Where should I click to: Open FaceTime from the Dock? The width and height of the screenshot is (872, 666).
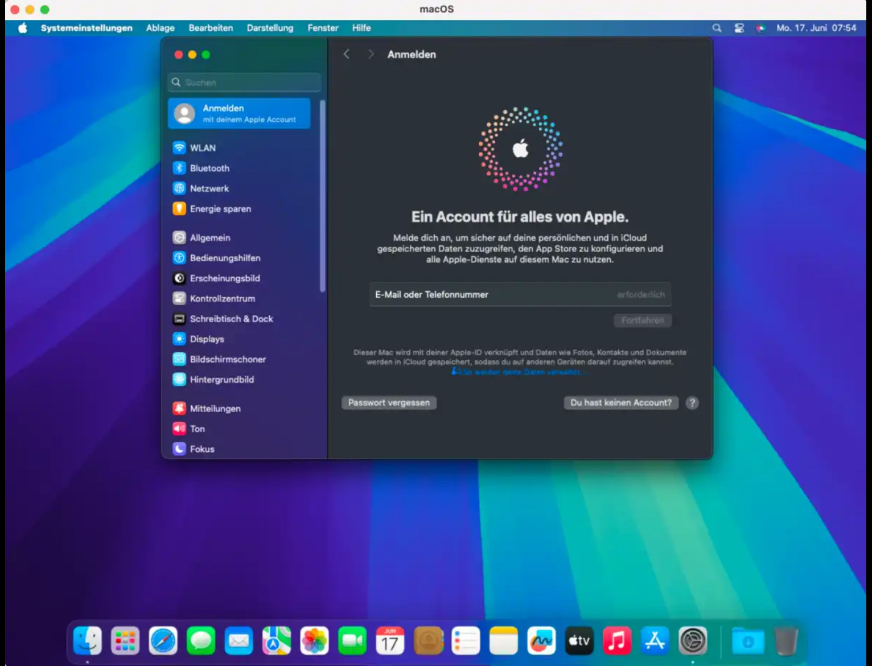coord(352,641)
